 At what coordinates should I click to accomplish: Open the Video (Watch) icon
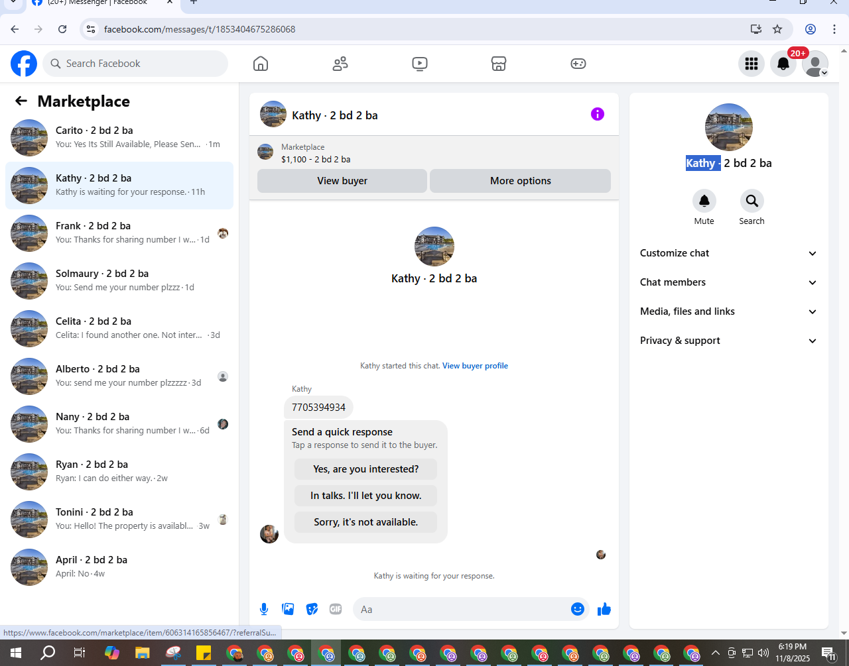[419, 64]
